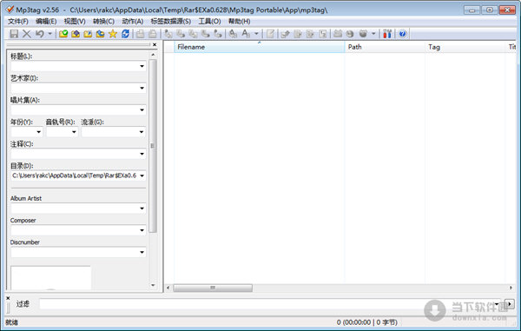
Task: Expand the Album Artist dropdown
Action: coord(142,209)
